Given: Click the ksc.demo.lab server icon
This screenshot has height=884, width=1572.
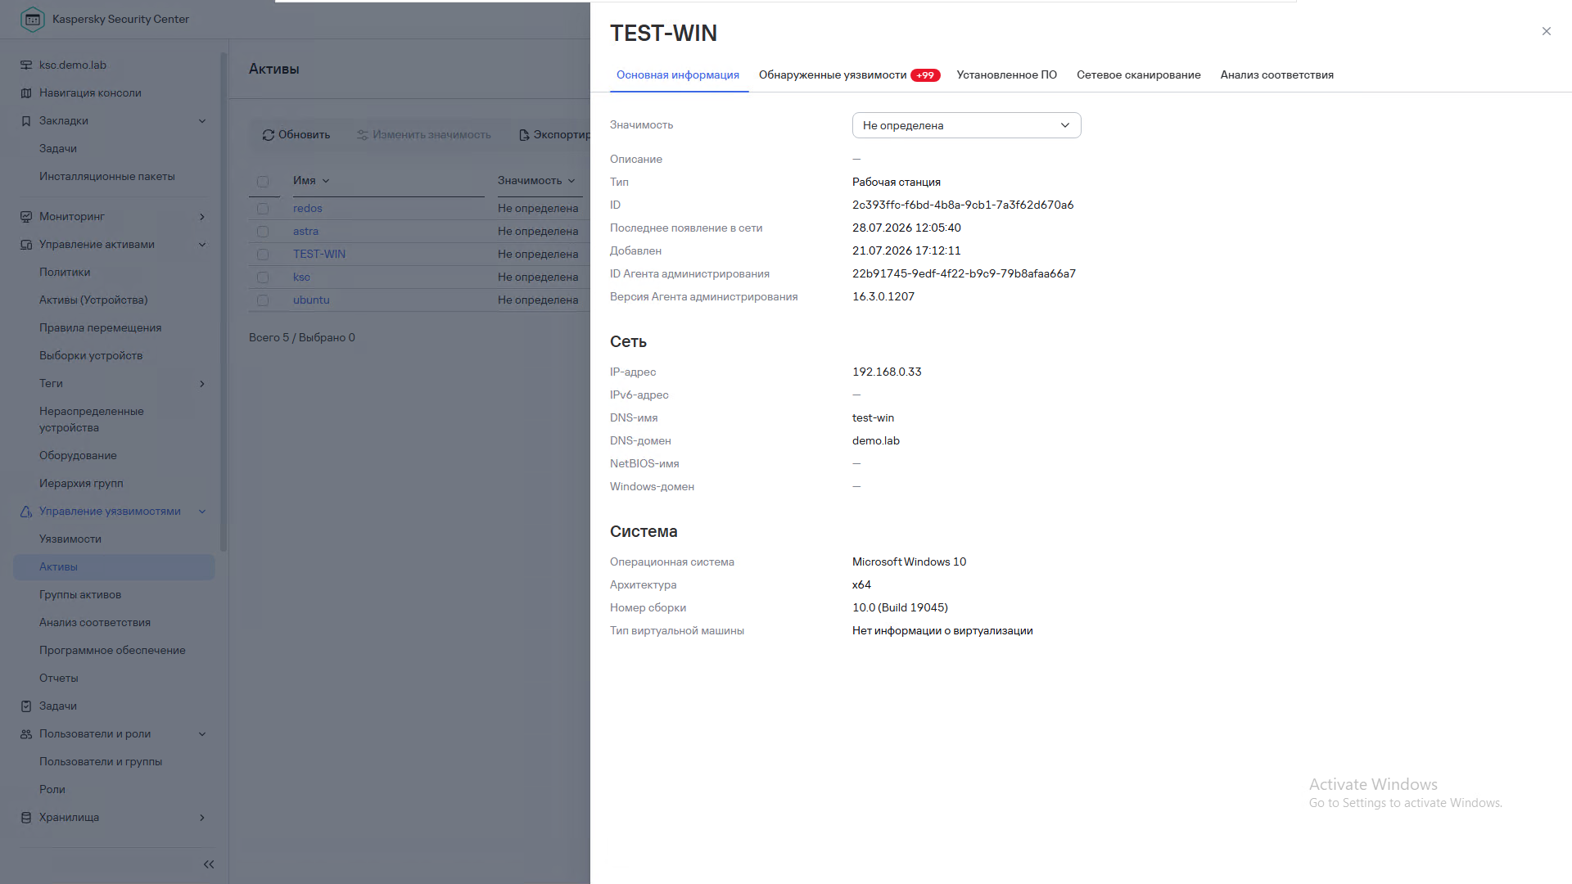Looking at the screenshot, I should click(26, 65).
